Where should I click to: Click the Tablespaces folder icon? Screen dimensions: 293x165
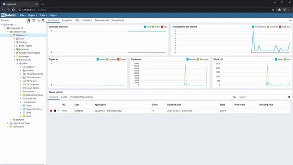click(x=11, y=126)
